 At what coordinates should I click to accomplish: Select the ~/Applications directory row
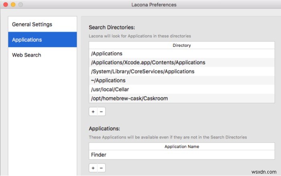coord(181,81)
